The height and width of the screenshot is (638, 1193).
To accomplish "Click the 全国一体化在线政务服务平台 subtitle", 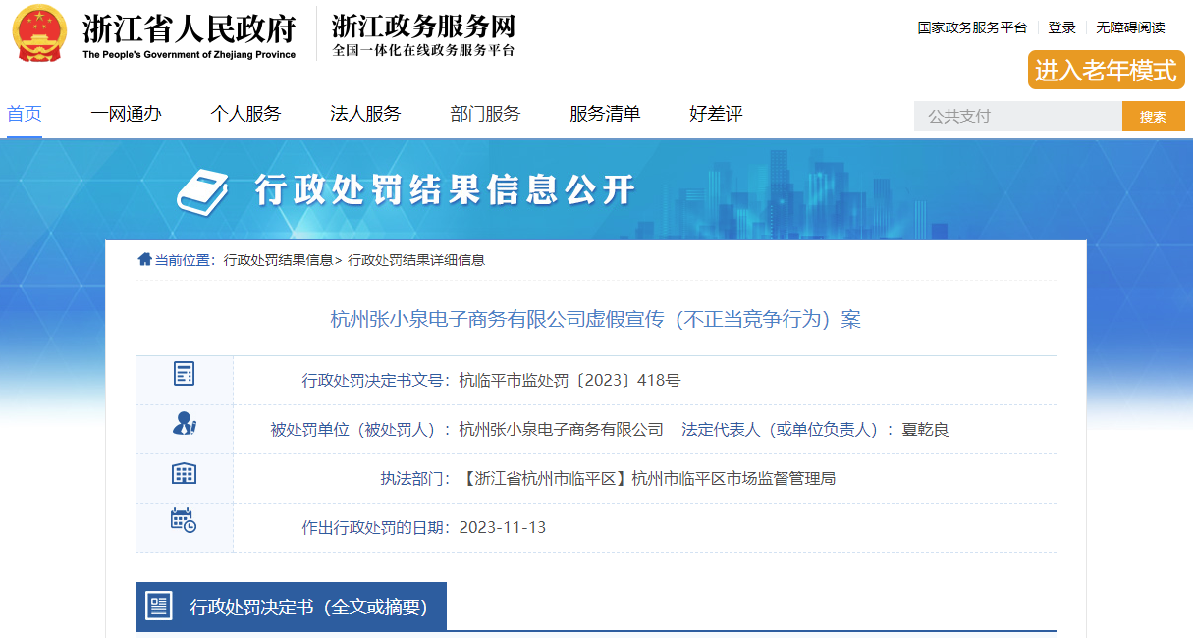I will (423, 51).
